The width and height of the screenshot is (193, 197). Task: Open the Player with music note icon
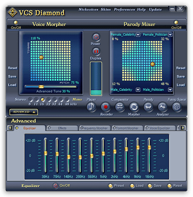tap(91, 107)
